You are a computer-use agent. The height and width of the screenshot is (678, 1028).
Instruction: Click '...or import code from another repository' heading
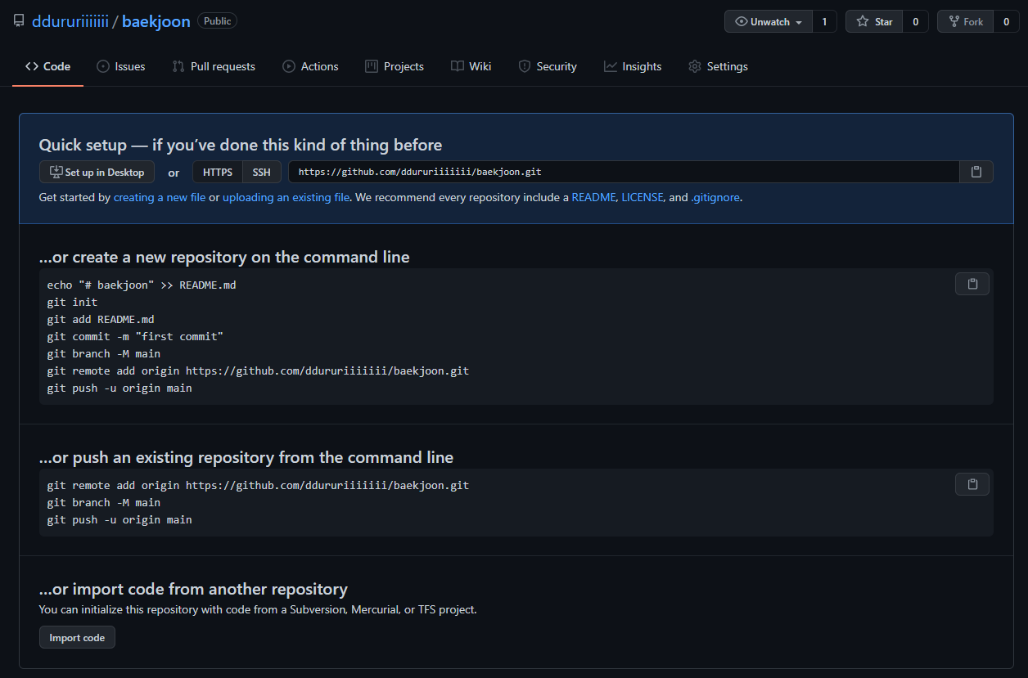(193, 589)
